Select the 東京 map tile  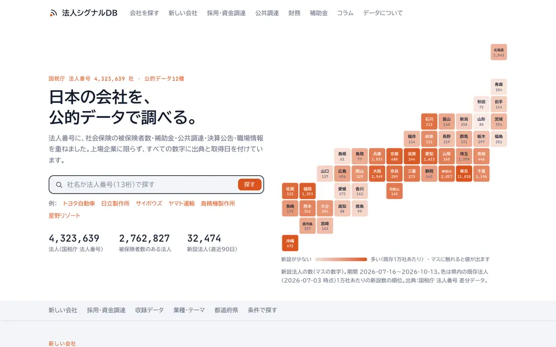(x=464, y=174)
